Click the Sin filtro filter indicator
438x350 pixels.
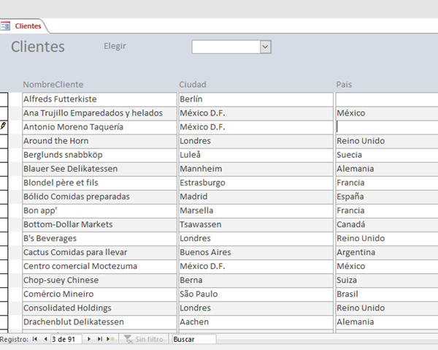coord(143,339)
